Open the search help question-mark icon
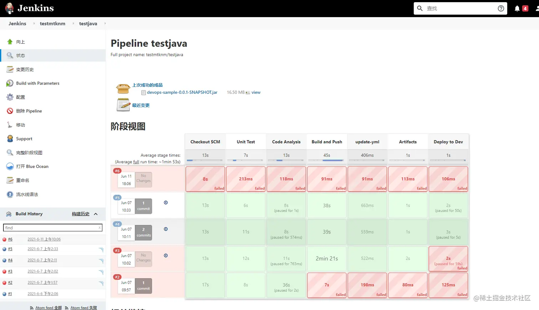 tap(501, 9)
